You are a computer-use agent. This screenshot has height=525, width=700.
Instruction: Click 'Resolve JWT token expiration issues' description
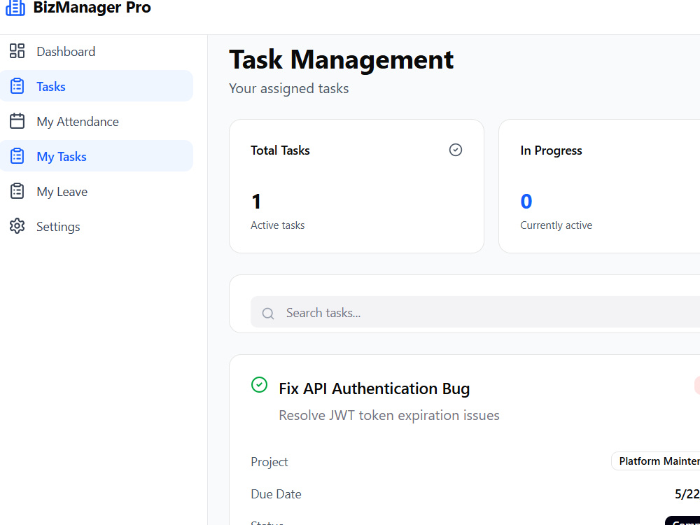click(388, 415)
